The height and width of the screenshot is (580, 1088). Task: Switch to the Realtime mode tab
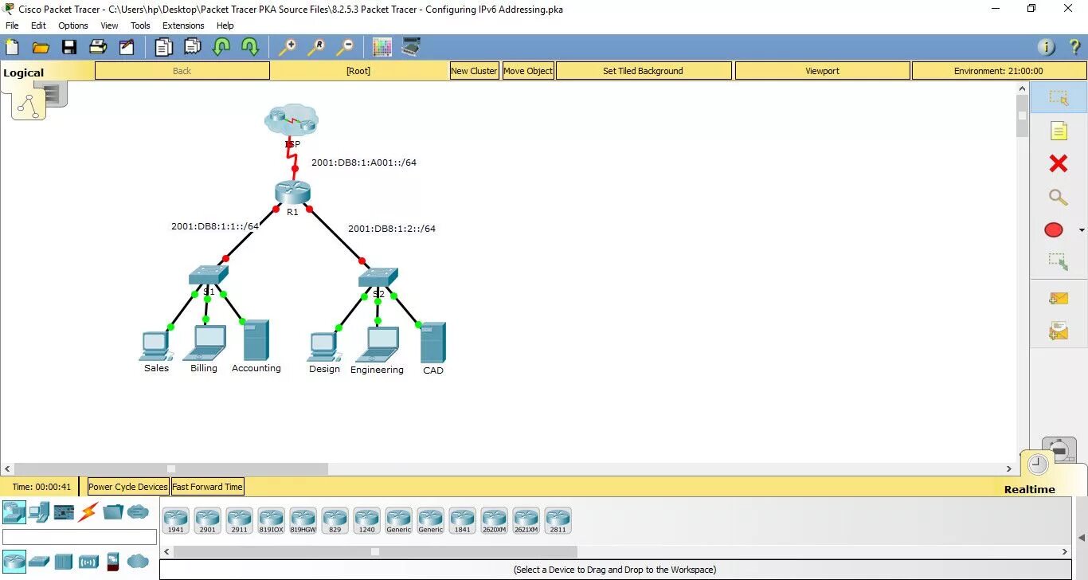(x=1029, y=489)
